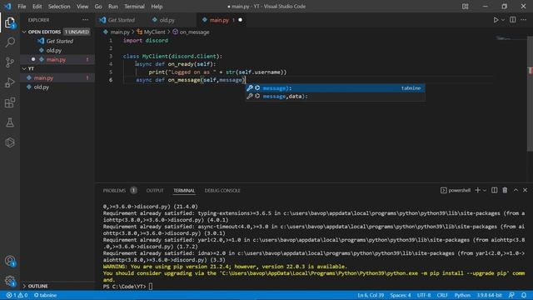Viewport: 533px width, 300px height.
Task: Open the Accounts menu icon
Action: (x=10, y=261)
